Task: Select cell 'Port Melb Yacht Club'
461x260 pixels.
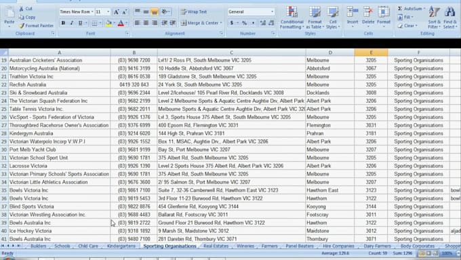Action: tap(60, 150)
